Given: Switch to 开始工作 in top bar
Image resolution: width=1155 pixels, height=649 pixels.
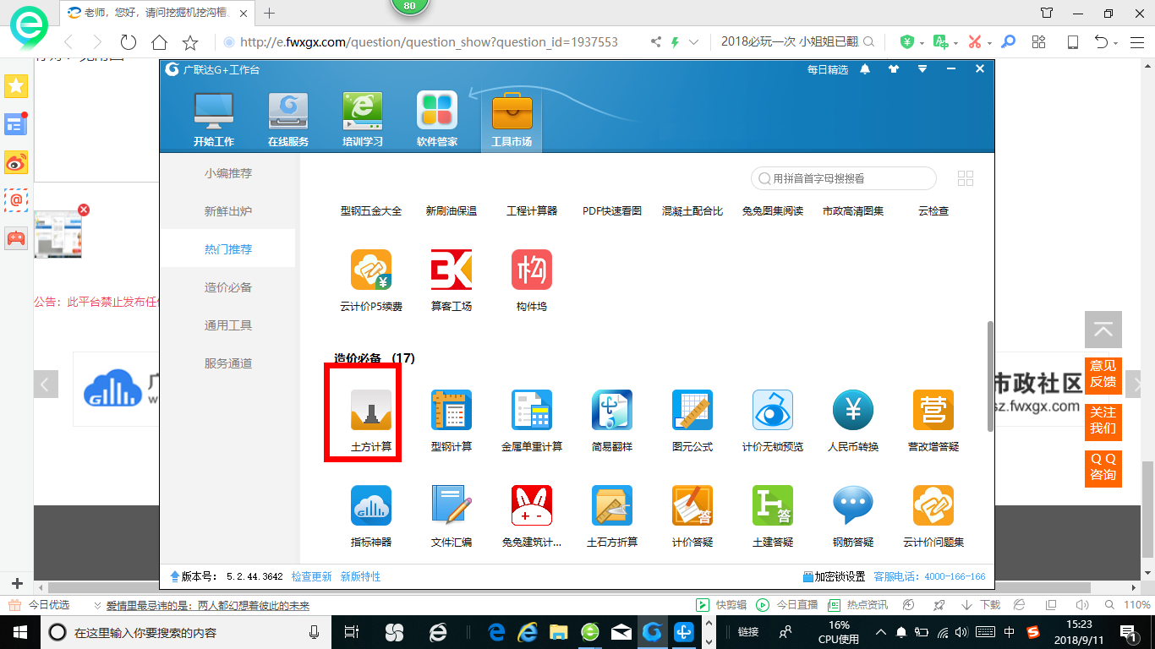Looking at the screenshot, I should coord(214,119).
